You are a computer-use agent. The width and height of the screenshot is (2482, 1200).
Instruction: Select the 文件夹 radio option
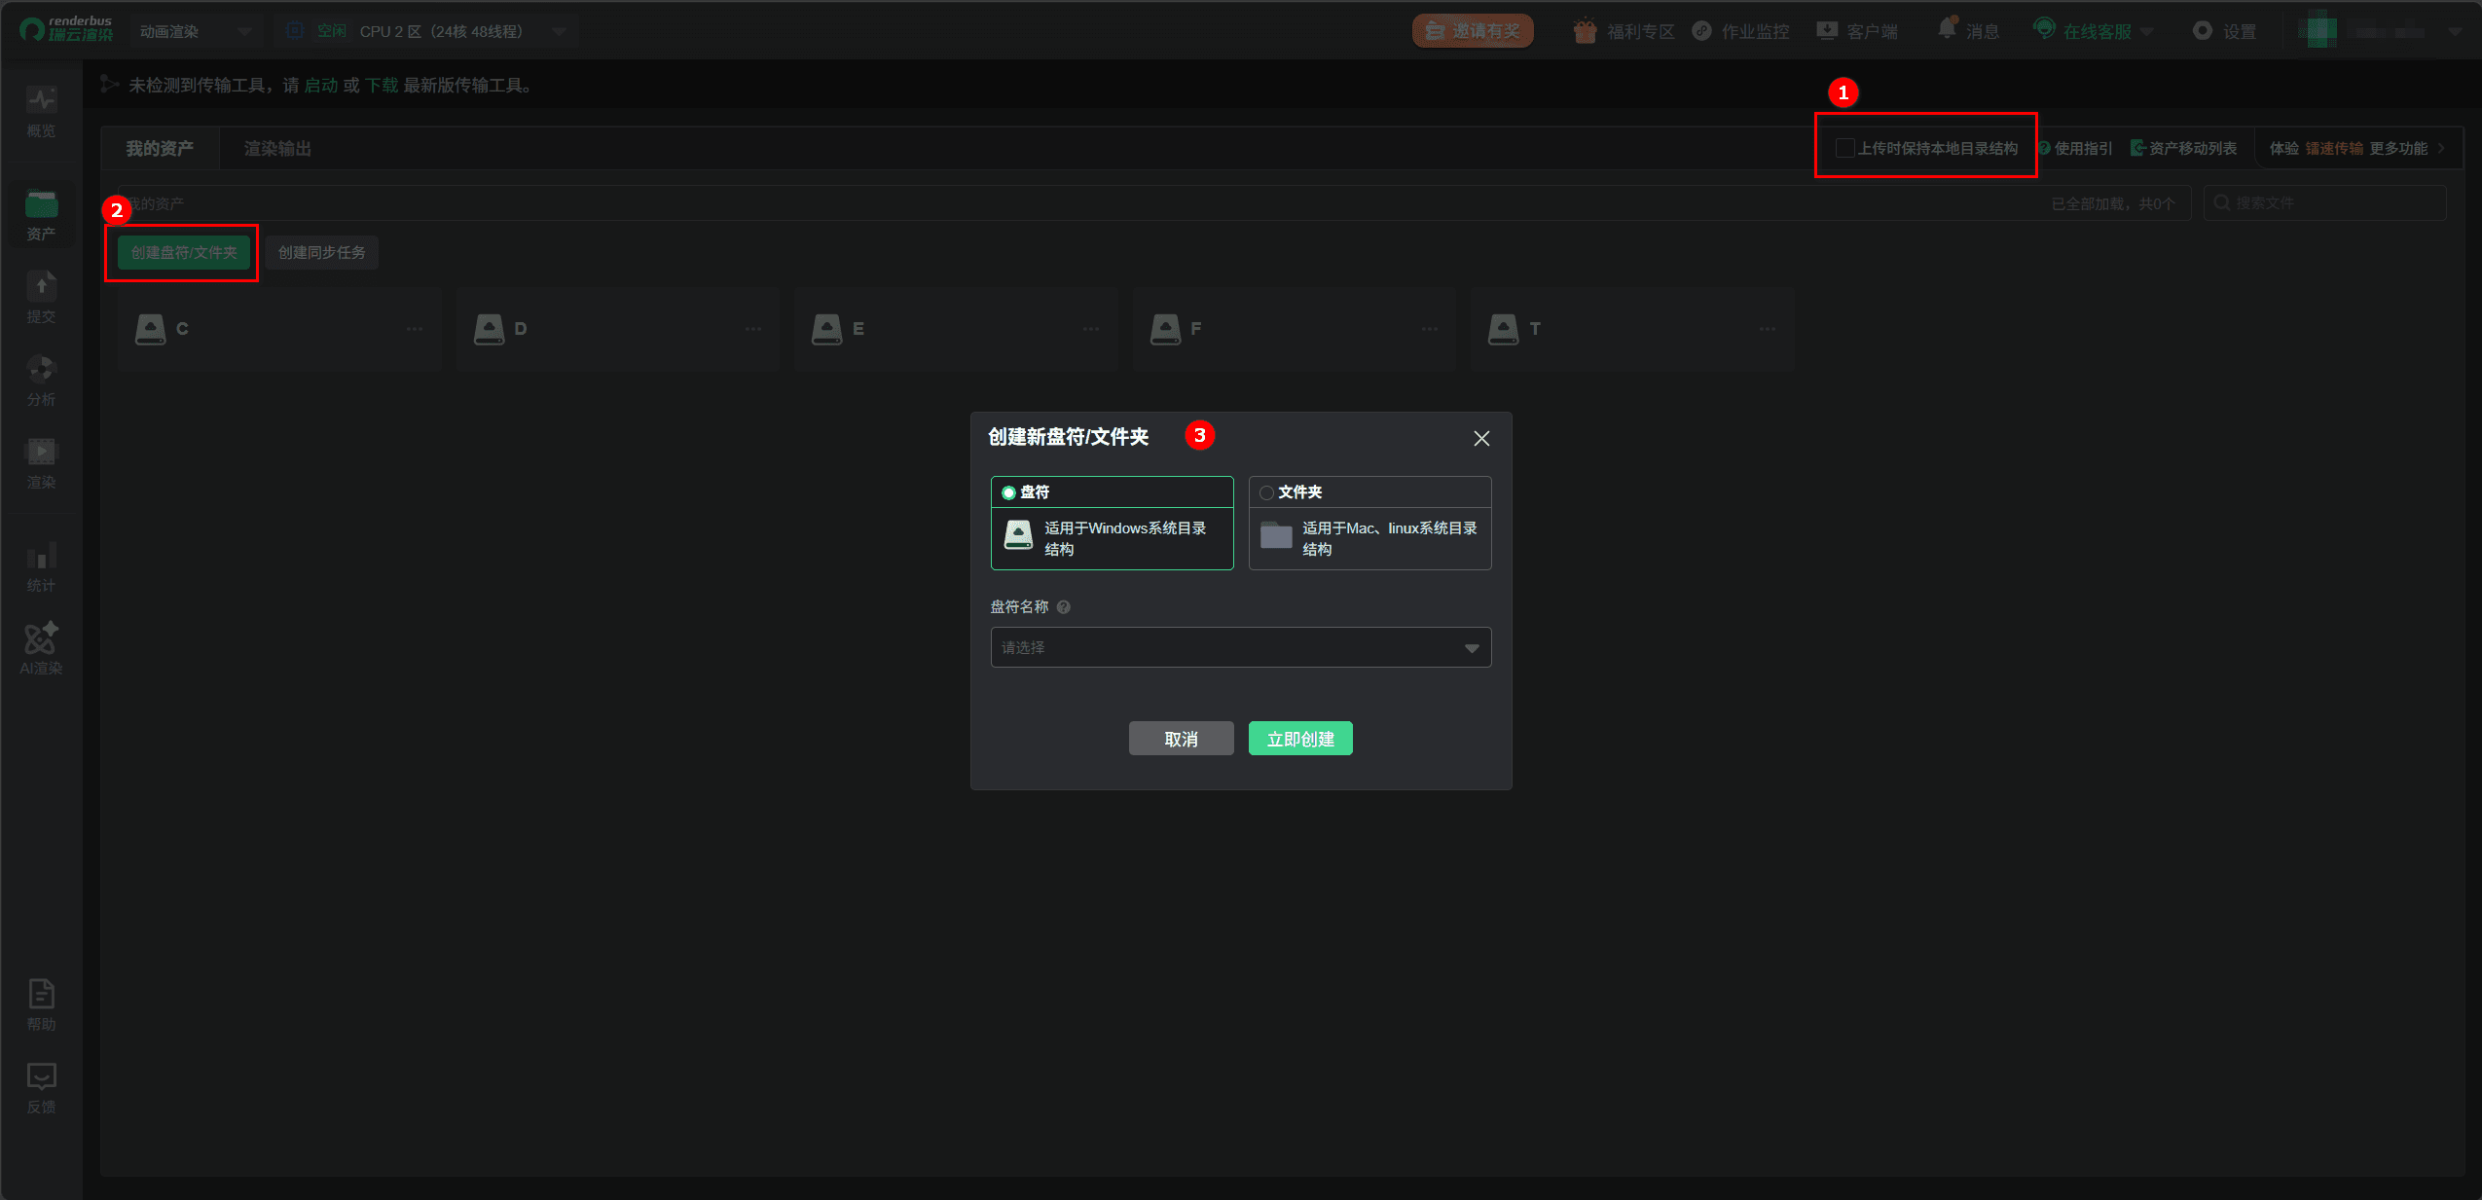(1266, 492)
